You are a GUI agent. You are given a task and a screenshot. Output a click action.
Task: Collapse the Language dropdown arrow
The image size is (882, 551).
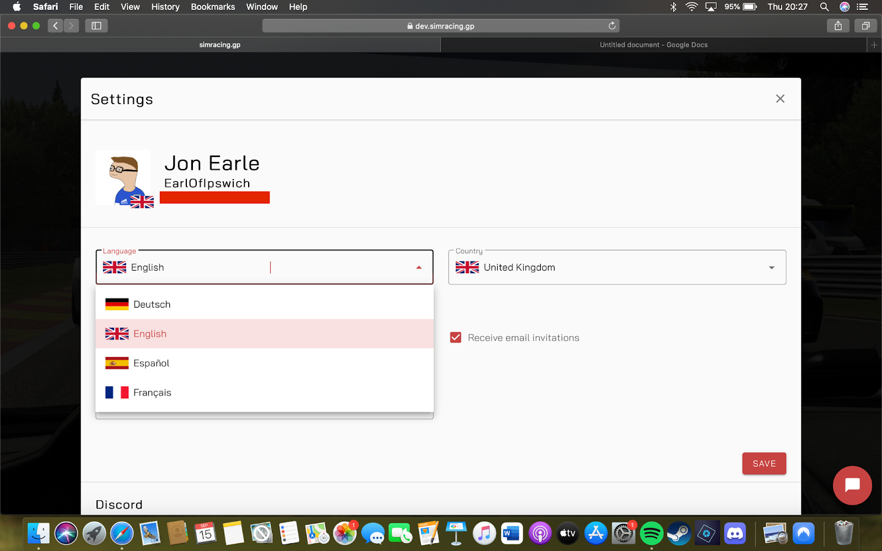click(418, 268)
